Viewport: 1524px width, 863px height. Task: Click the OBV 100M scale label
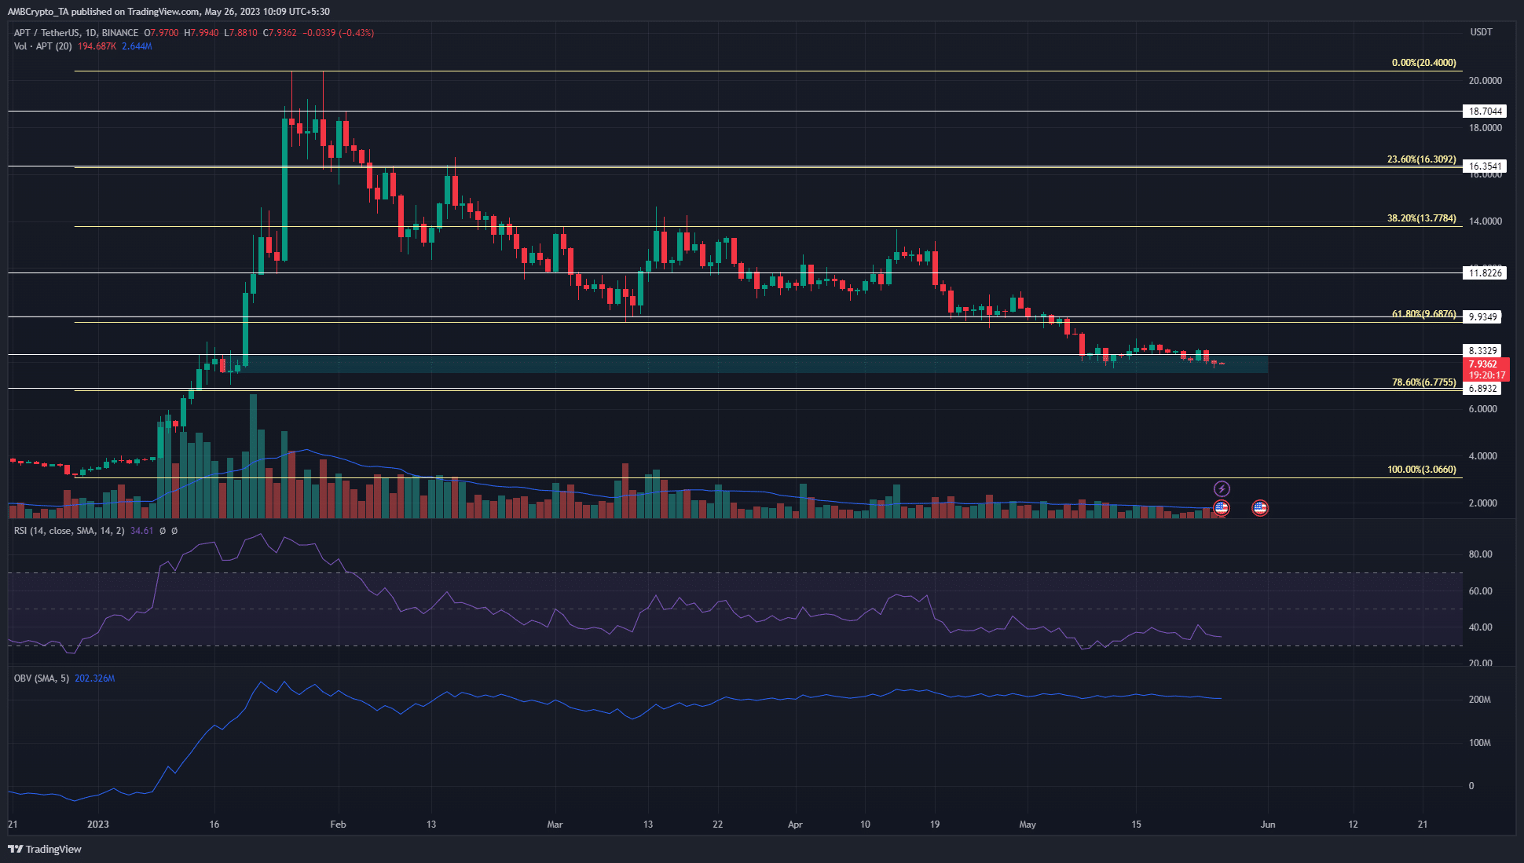pos(1480,743)
